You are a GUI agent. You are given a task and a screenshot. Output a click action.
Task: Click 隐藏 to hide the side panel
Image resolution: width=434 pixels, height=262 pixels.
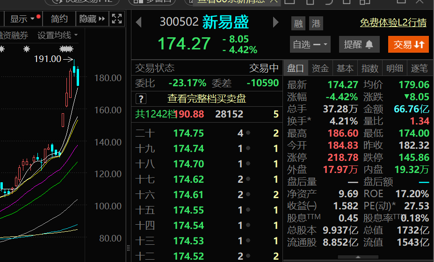click(92, 19)
